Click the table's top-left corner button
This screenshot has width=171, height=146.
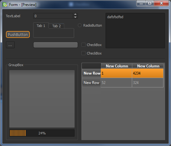[x=91, y=66]
